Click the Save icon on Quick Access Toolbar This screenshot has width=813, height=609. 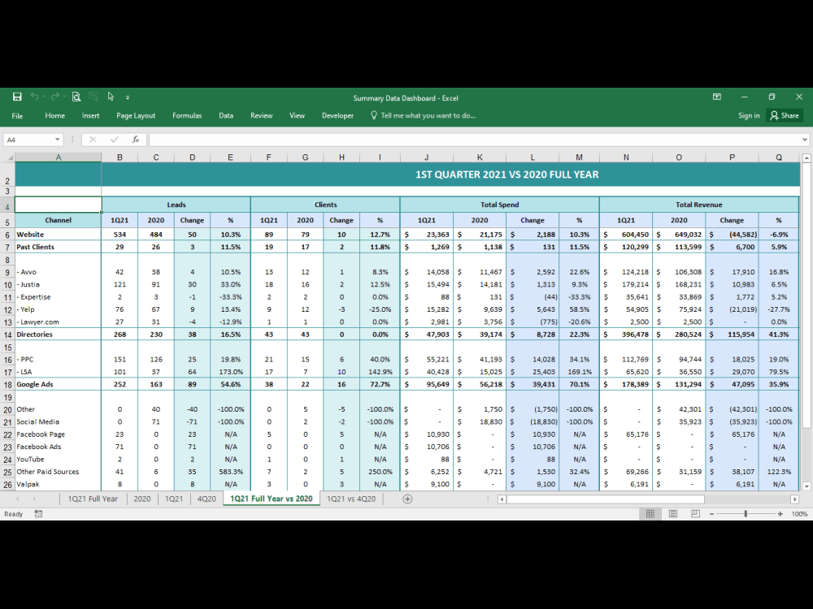point(18,97)
